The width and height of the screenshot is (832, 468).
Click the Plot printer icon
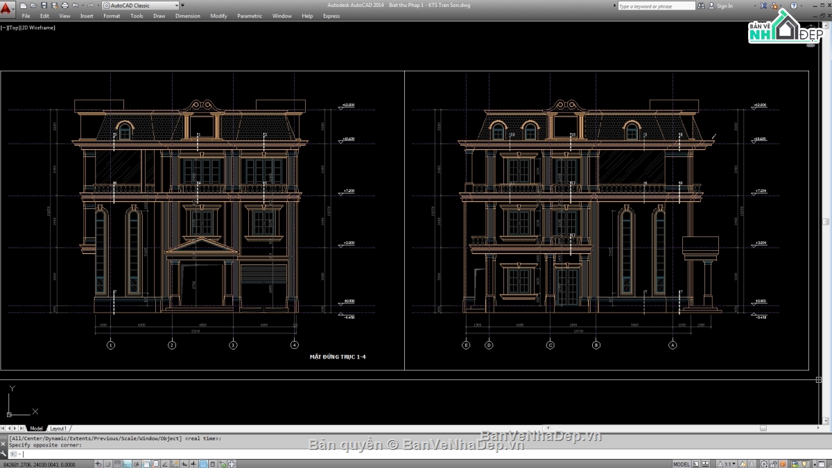(x=64, y=6)
